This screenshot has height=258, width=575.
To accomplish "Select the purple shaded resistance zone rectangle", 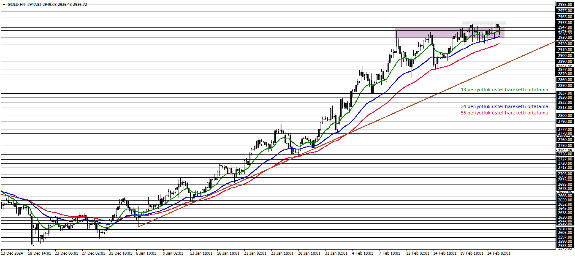I will click(x=449, y=33).
